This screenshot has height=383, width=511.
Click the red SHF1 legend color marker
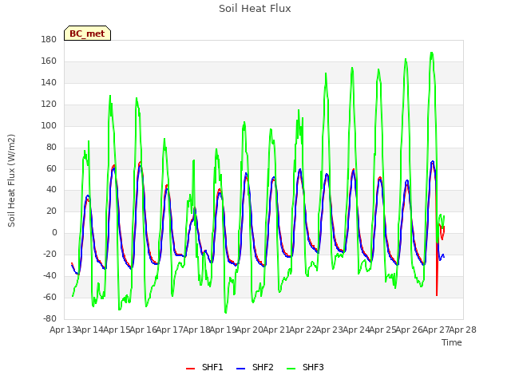click(x=190, y=369)
